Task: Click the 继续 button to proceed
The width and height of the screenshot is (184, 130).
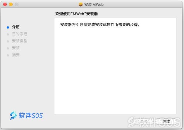Action: (166, 122)
